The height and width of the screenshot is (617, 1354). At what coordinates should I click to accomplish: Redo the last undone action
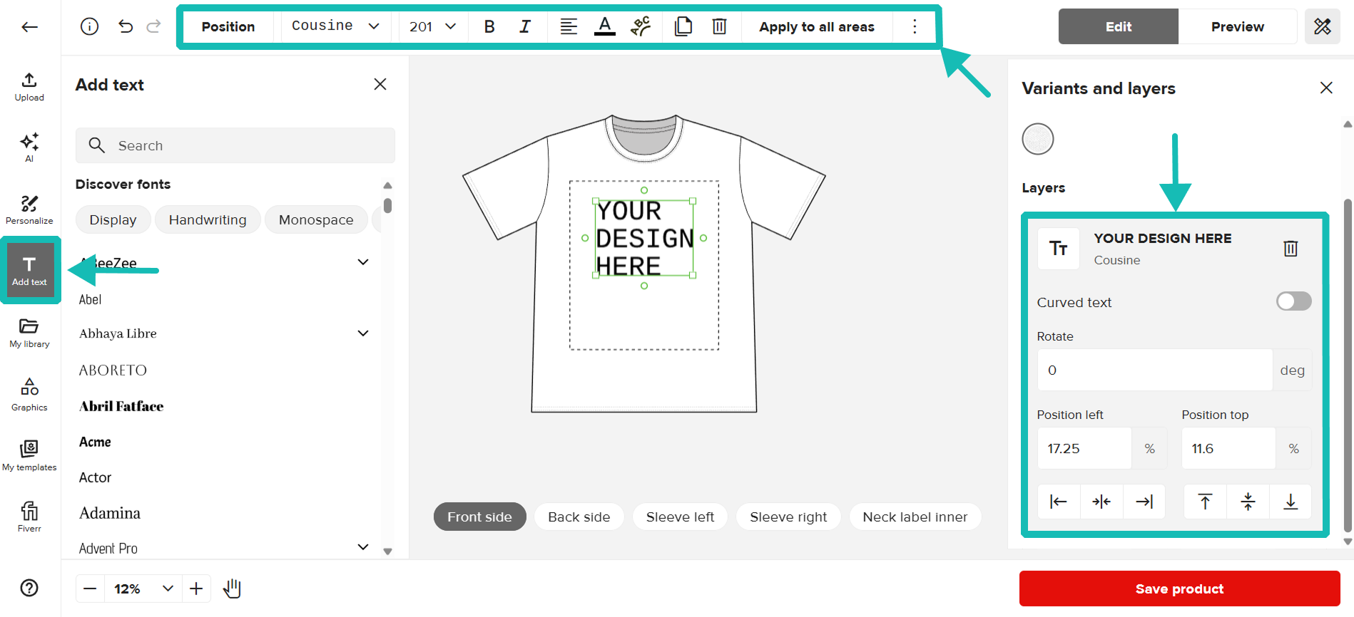click(x=153, y=26)
